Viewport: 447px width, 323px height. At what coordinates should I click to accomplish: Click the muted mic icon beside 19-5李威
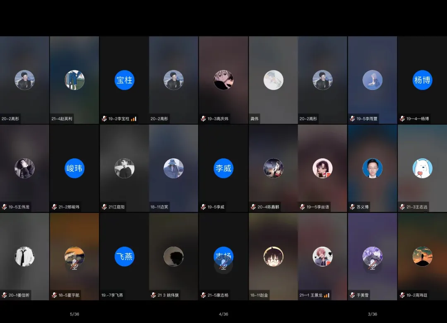[203, 207]
